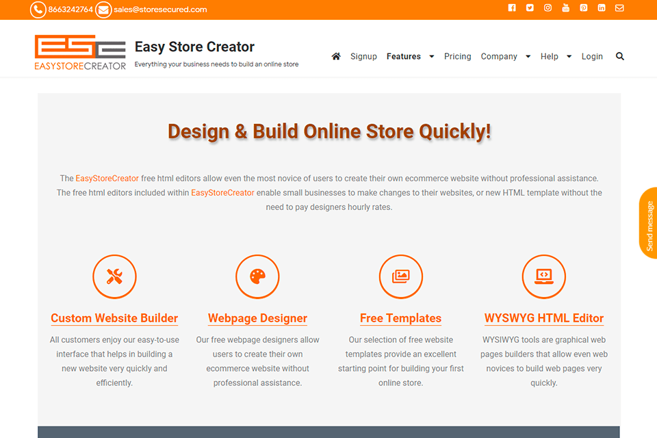Open the YouTube social icon

(566, 8)
